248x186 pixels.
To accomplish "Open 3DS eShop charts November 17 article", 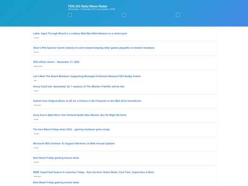I will (x=56, y=62).
